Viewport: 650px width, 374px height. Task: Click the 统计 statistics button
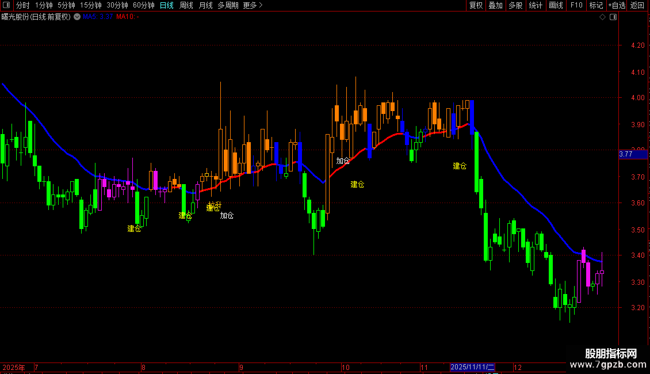coord(536,5)
